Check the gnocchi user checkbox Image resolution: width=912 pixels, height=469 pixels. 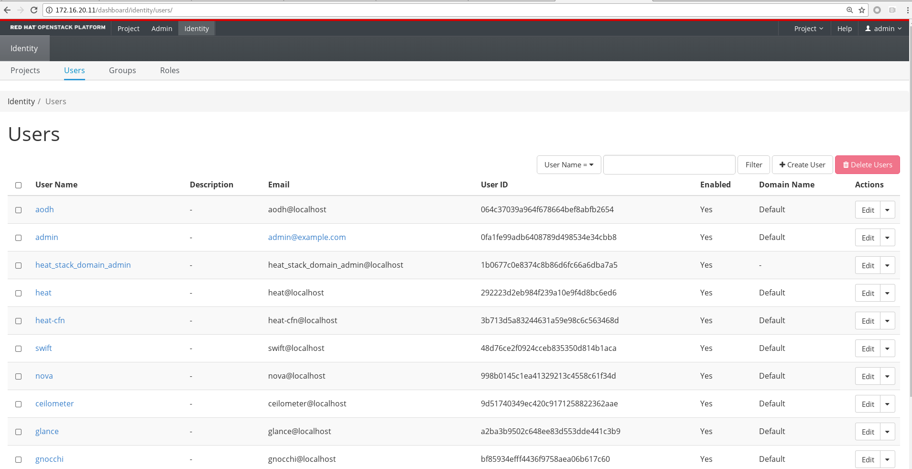pyautogui.click(x=18, y=459)
